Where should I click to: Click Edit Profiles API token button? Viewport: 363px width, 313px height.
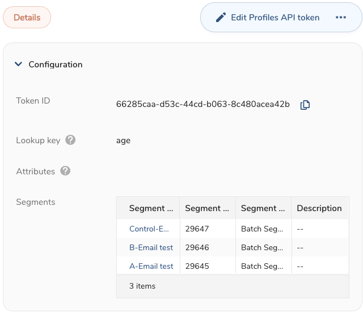(x=275, y=18)
